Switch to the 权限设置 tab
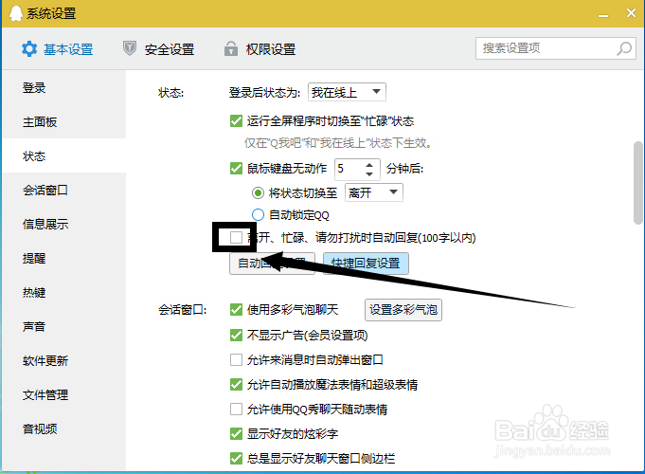Viewport: 645px width, 474px height. (260, 49)
